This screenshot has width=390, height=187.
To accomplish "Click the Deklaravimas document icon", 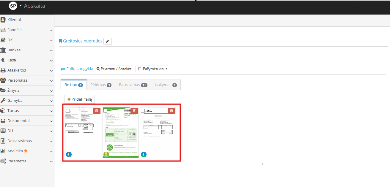I will (3, 141).
